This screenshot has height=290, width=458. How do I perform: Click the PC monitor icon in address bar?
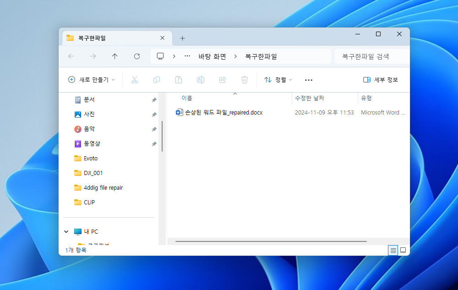point(160,56)
